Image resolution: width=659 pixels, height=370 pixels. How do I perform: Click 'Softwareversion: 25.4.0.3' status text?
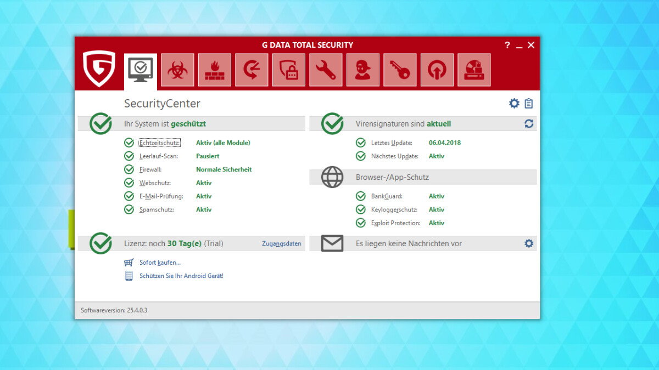[x=114, y=310]
